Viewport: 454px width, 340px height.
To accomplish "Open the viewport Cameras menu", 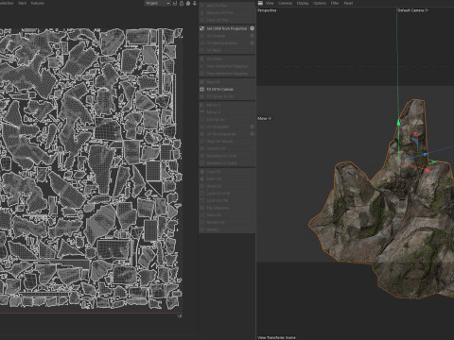I will (285, 3).
